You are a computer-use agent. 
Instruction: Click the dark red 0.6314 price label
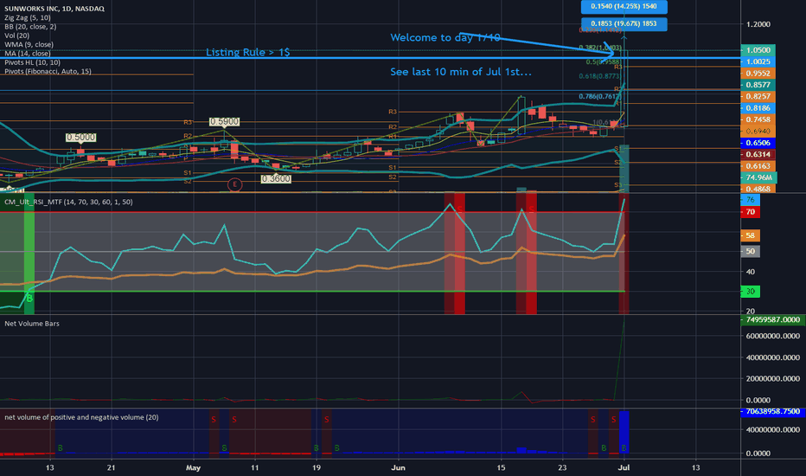(x=758, y=154)
